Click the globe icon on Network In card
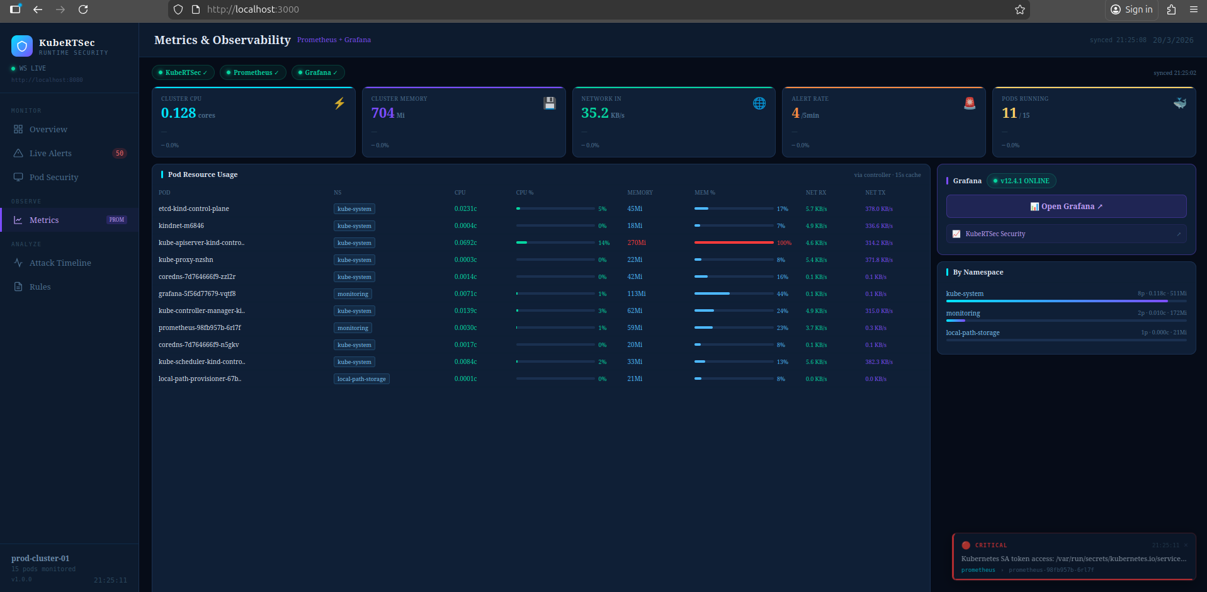The image size is (1207, 592). click(759, 103)
